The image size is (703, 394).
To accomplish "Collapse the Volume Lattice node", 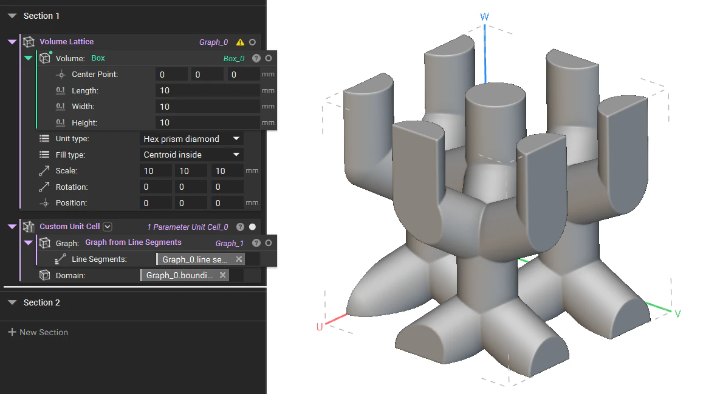I will coord(12,41).
